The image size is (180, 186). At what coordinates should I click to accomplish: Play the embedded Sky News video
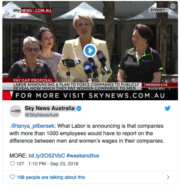[90, 50]
